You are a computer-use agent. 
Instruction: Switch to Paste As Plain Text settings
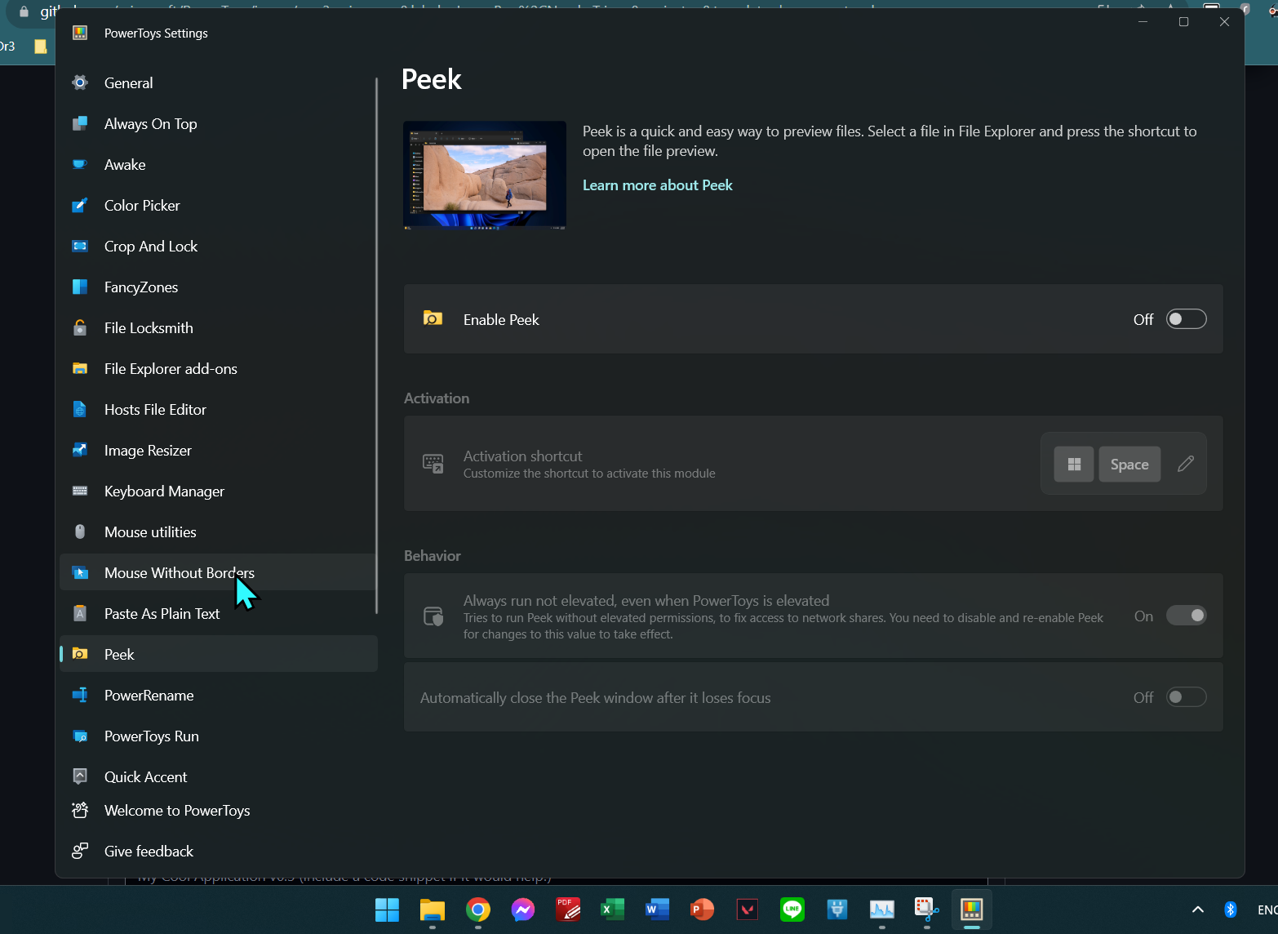point(162,613)
